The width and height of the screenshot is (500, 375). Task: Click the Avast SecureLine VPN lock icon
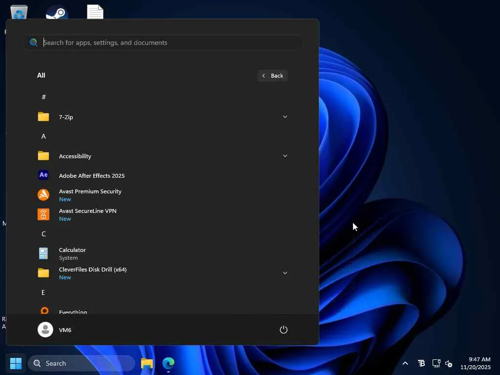[43, 214]
